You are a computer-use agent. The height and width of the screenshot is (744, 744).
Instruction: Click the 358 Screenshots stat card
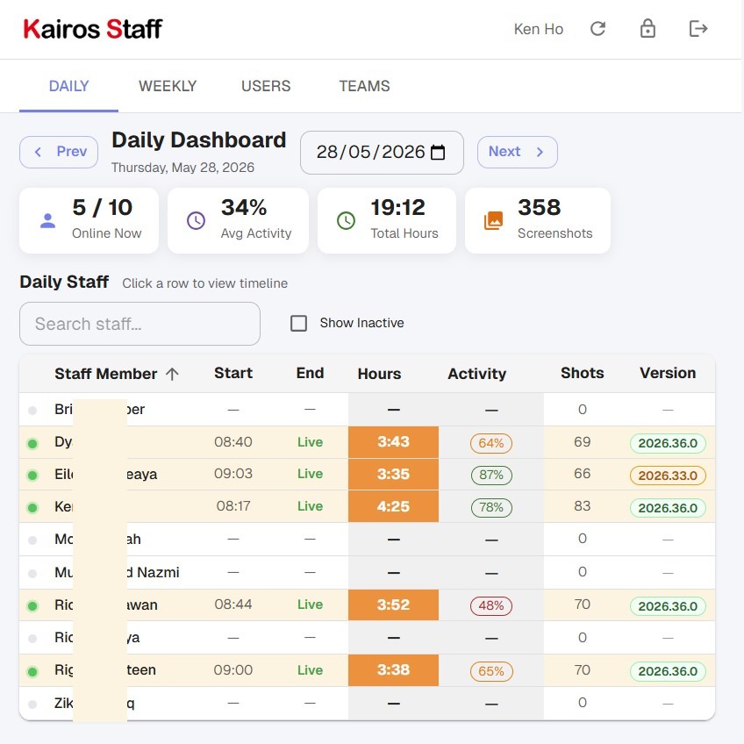(x=538, y=220)
